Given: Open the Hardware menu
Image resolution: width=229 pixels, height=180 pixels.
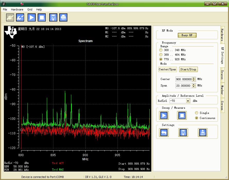Looking at the screenshot, I should click(x=17, y=9).
